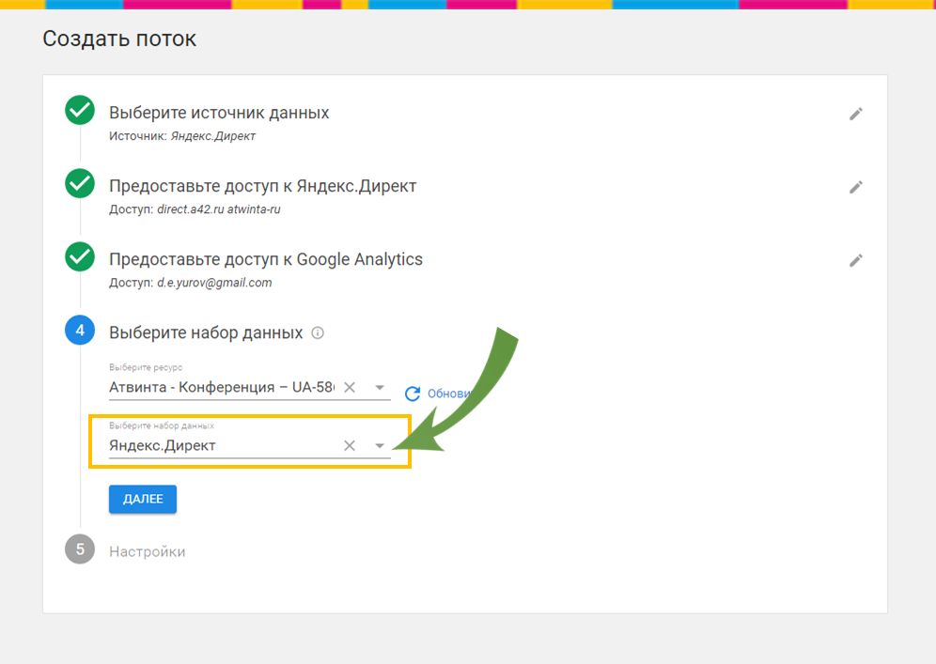Open the resource dropdown arrow

380,387
